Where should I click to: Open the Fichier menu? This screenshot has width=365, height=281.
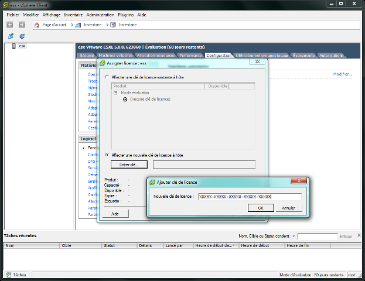coord(13,15)
